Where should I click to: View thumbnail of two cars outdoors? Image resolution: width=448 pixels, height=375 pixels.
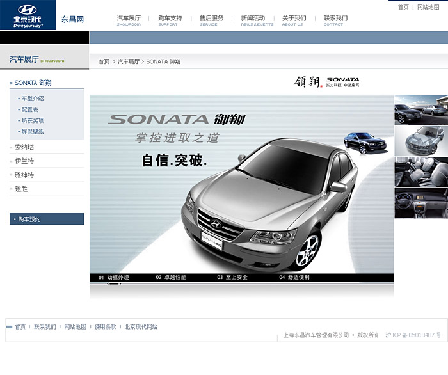click(x=421, y=110)
